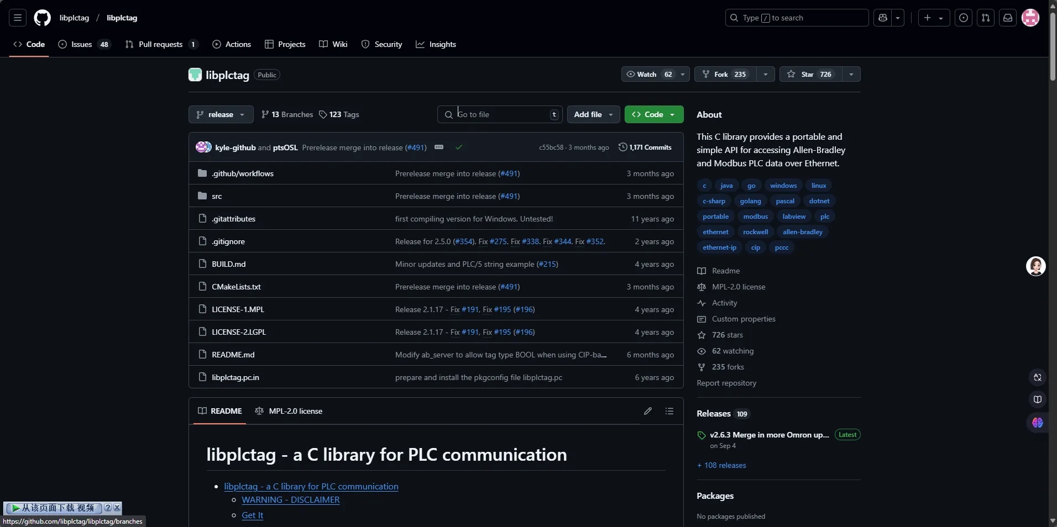Open the 1,171 Commits history link
The image size is (1057, 527).
(x=645, y=147)
